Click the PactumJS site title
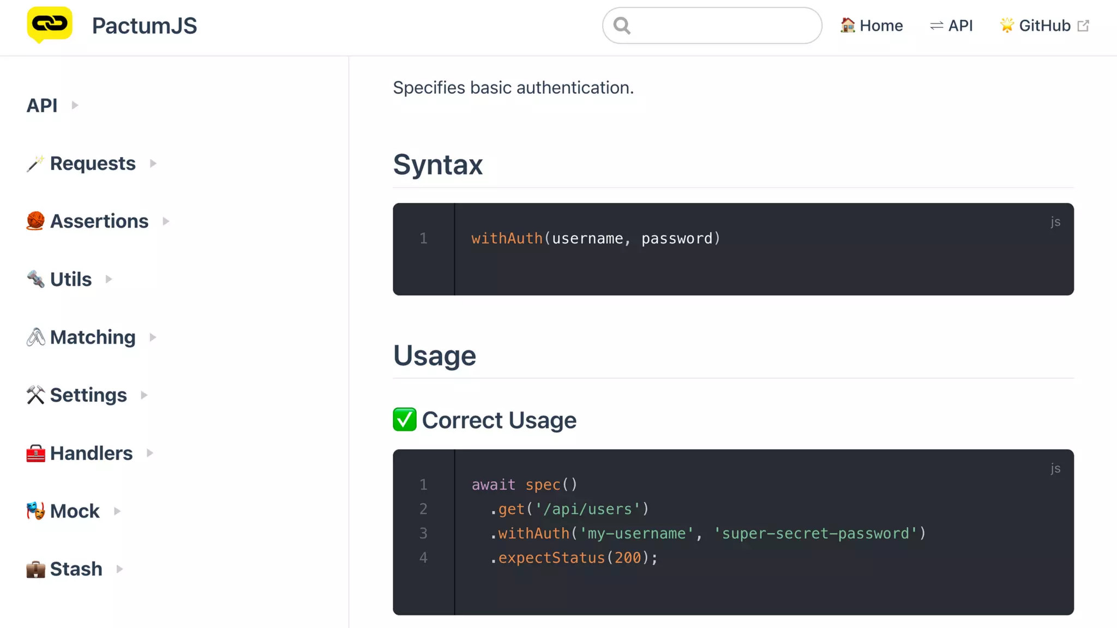 tap(145, 26)
